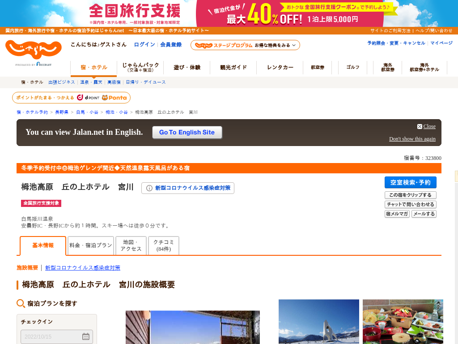458x344 pixels.
Task: Open the meal dishes photo thumbnail
Action: pyautogui.click(x=403, y=322)
